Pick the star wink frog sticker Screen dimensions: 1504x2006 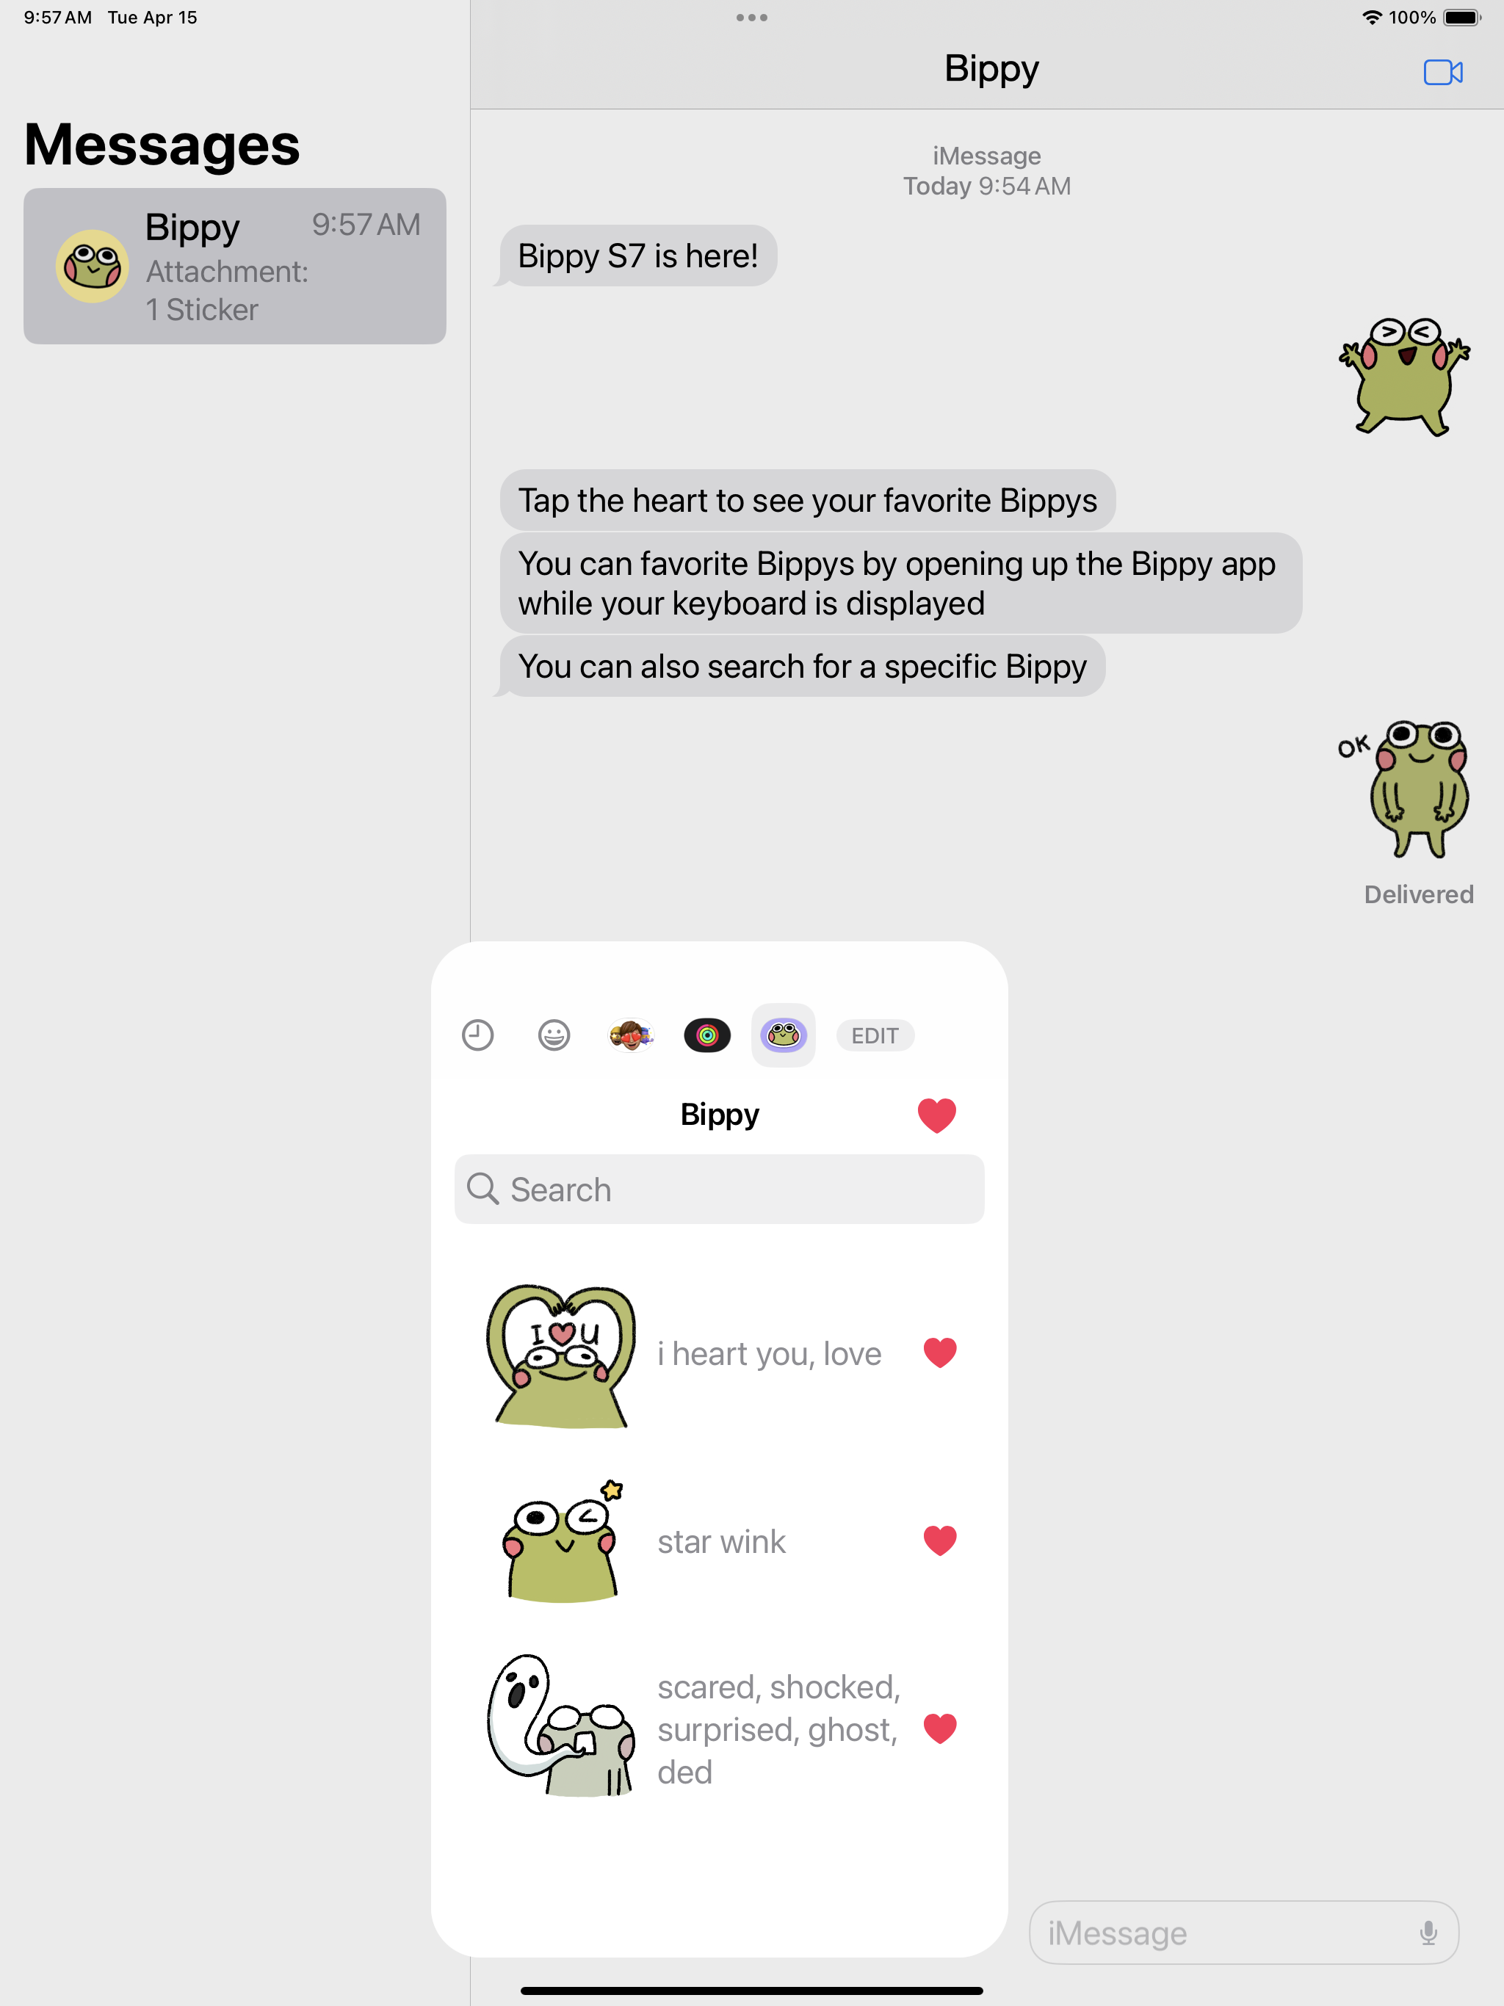(563, 1540)
